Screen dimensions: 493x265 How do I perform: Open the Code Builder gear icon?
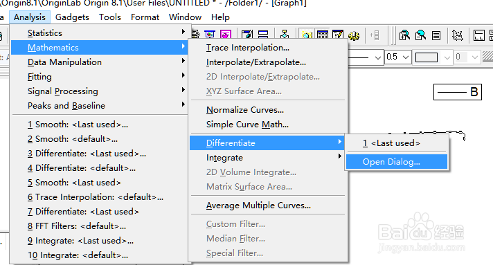pyautogui.click(x=355, y=35)
